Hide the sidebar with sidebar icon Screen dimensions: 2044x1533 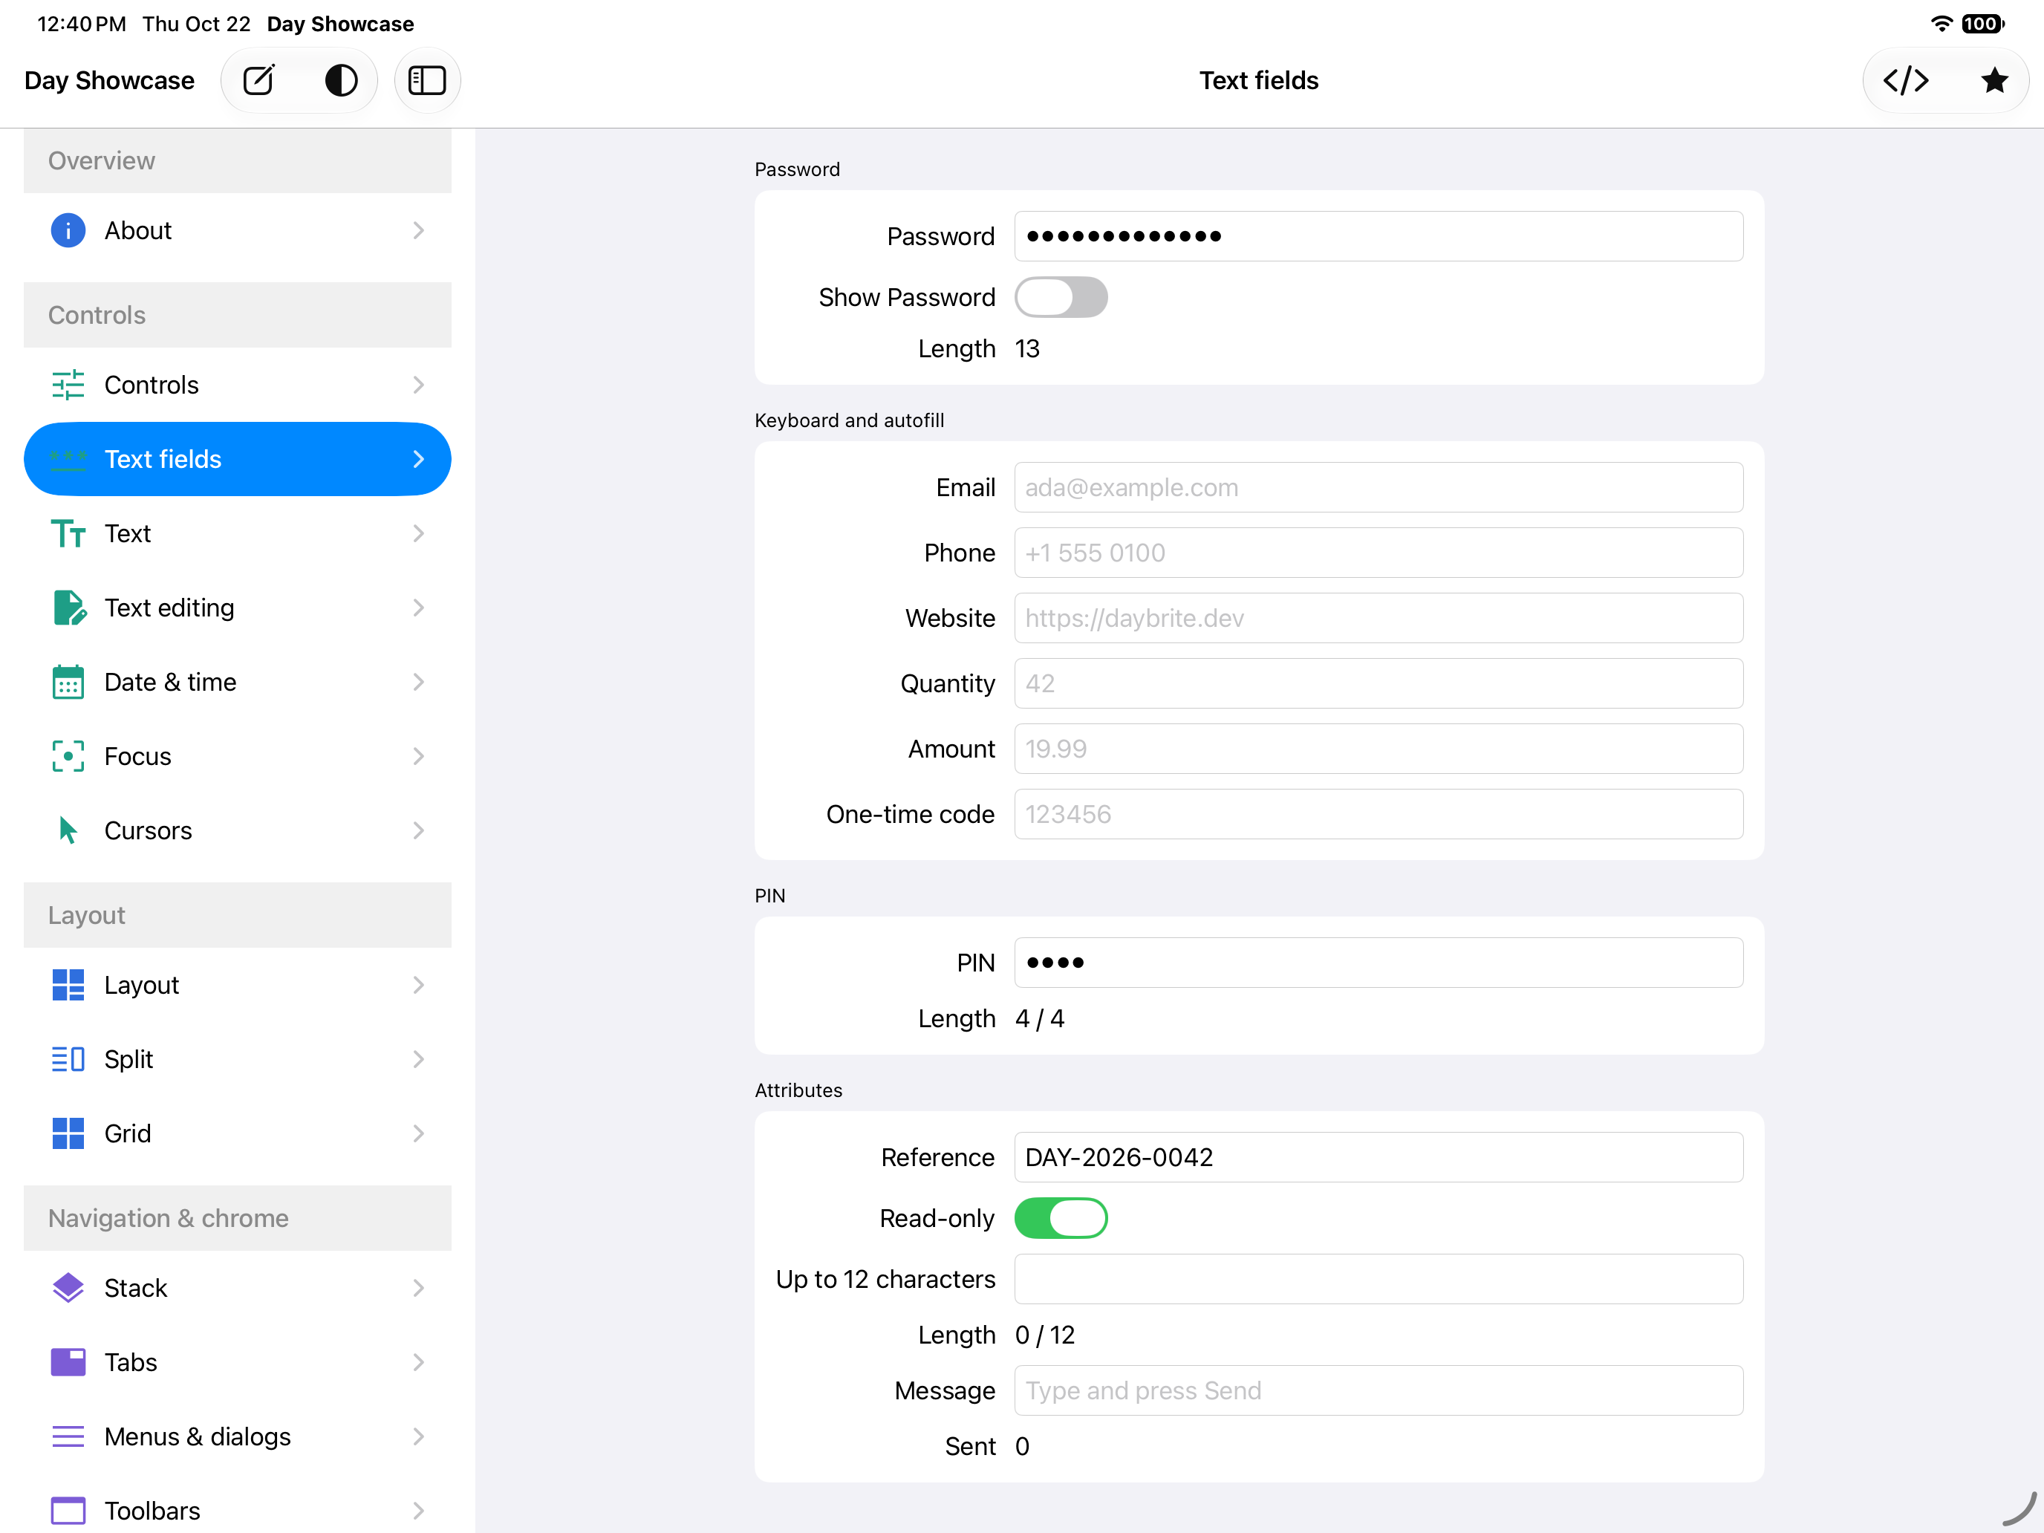427,80
